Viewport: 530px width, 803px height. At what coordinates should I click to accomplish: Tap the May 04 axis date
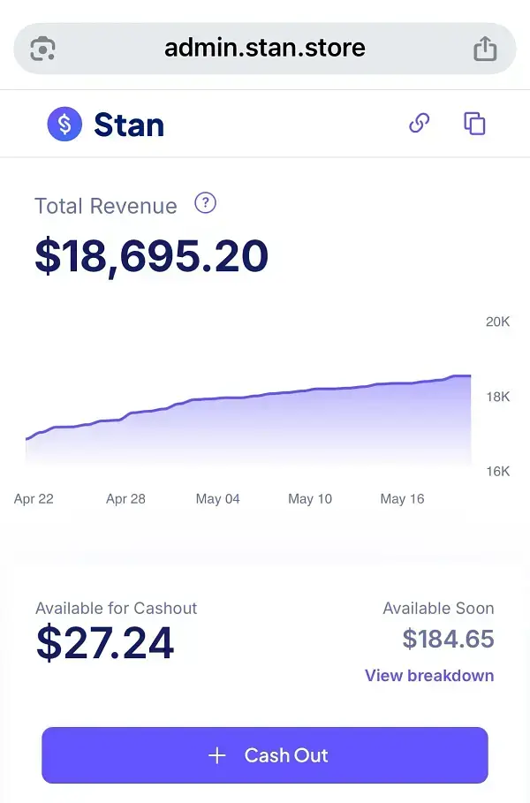(217, 499)
